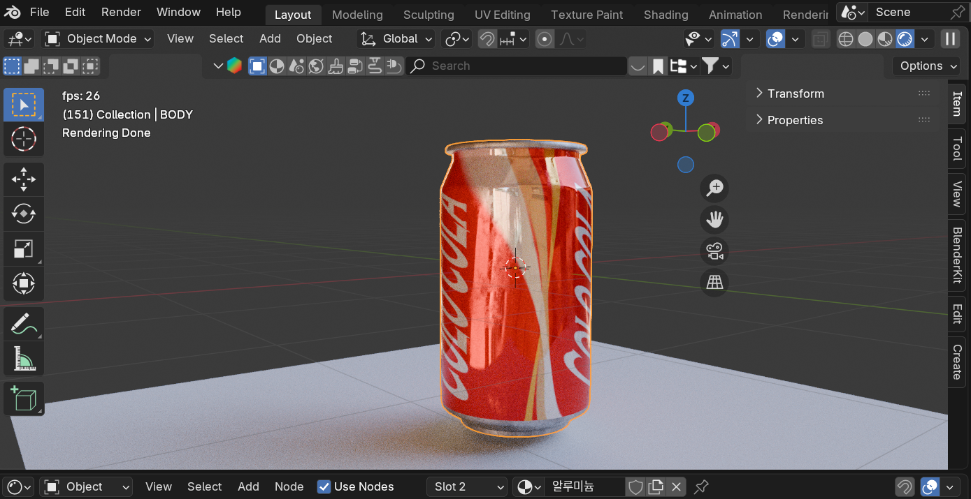
Task: Toggle node editor snapping magnet
Action: pyautogui.click(x=905, y=486)
